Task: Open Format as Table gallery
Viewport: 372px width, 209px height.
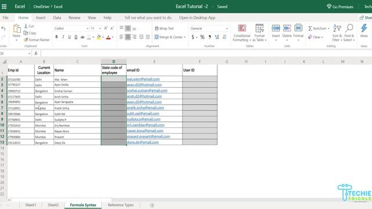Action: (x=259, y=33)
